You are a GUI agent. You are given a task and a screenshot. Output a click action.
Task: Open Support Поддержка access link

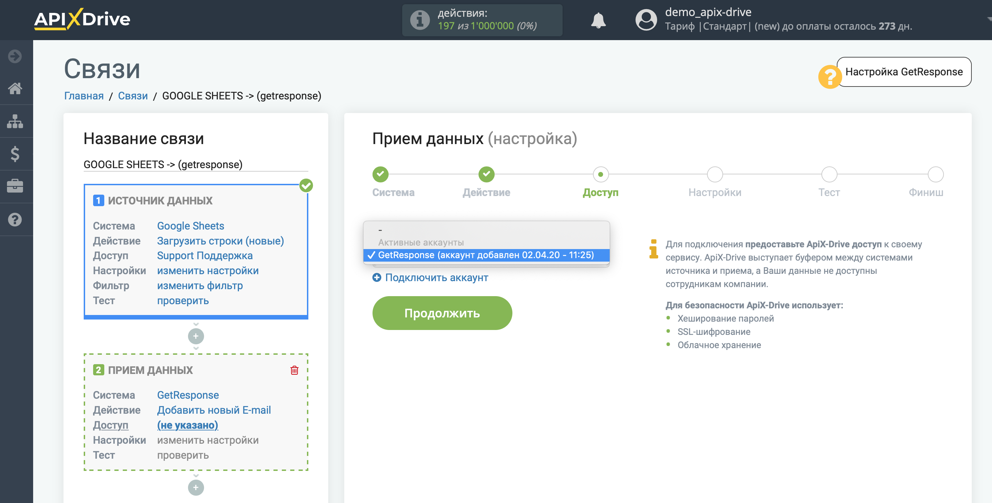[x=204, y=256]
